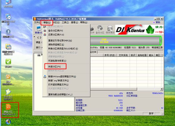
Task: Click the DiskGenius logo banner
Action: (x=139, y=30)
